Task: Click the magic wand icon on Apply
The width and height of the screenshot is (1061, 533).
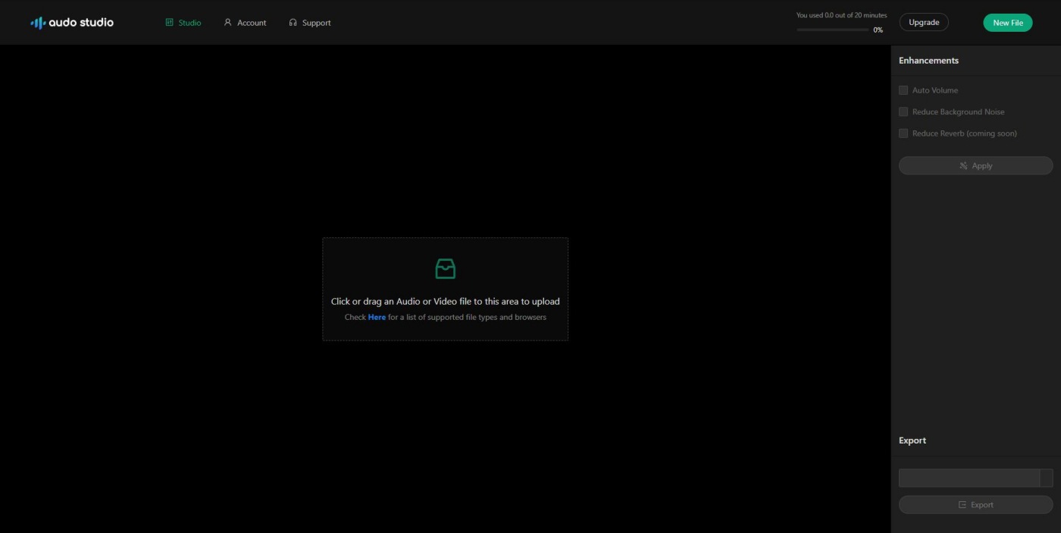Action: [963, 166]
